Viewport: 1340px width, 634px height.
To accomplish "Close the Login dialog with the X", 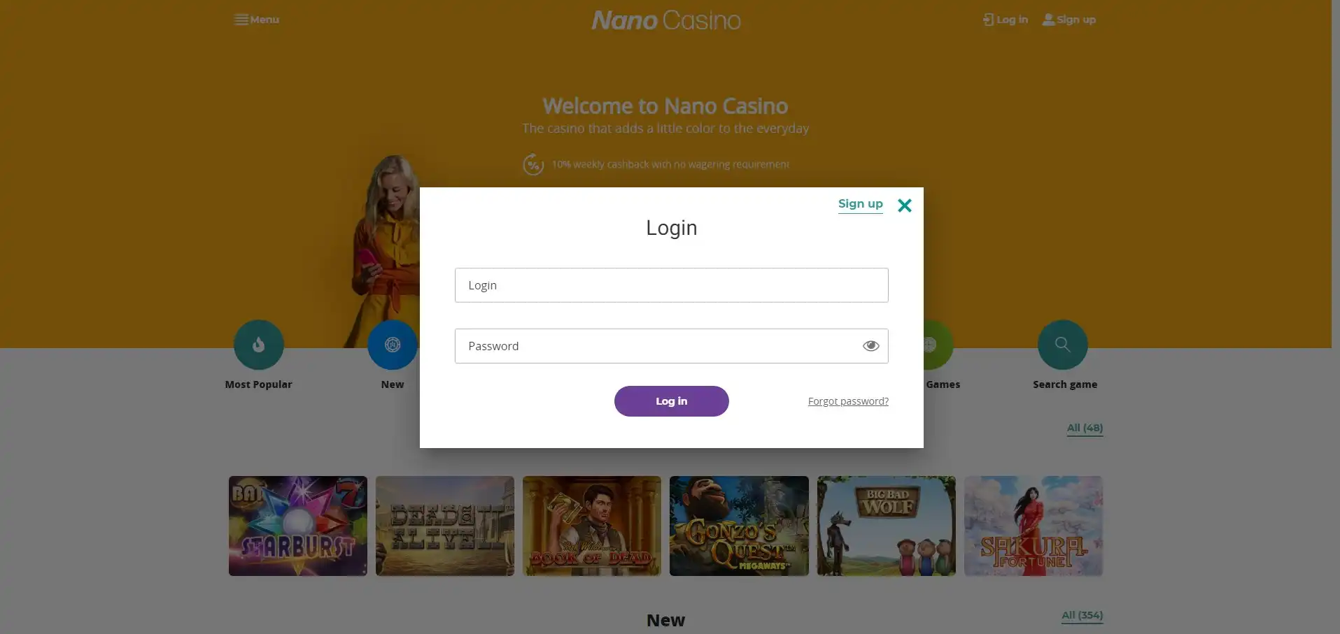I will (904, 206).
